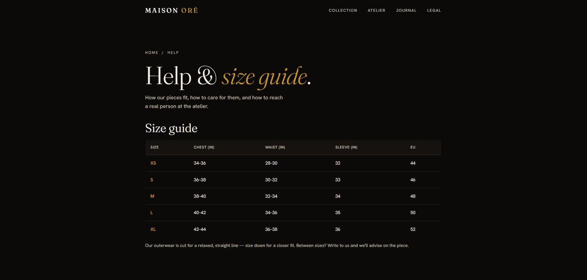Click the Help breadcrumb
587x280 pixels.
point(173,52)
